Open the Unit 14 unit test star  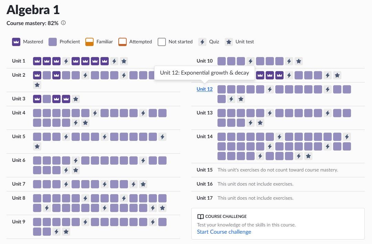coord(308,156)
